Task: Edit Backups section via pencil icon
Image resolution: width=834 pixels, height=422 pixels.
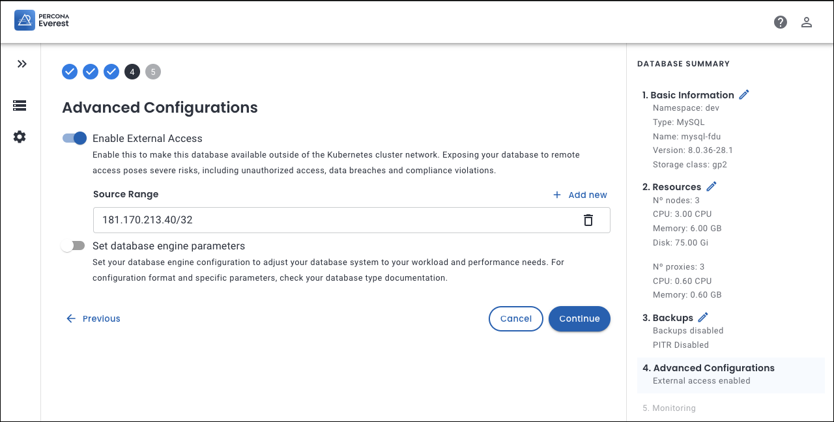Action: click(703, 318)
